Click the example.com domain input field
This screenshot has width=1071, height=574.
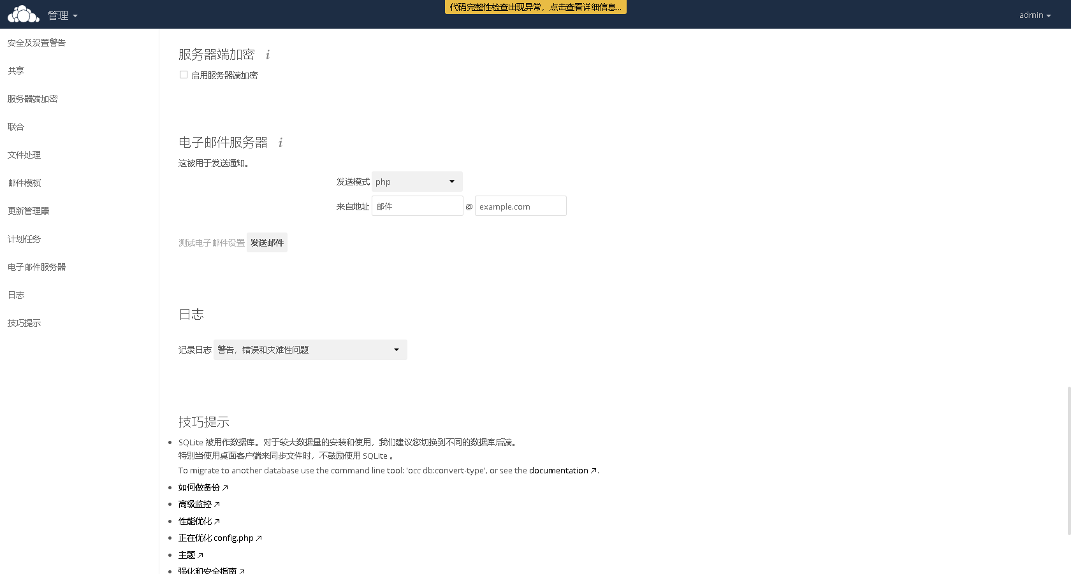pos(521,206)
